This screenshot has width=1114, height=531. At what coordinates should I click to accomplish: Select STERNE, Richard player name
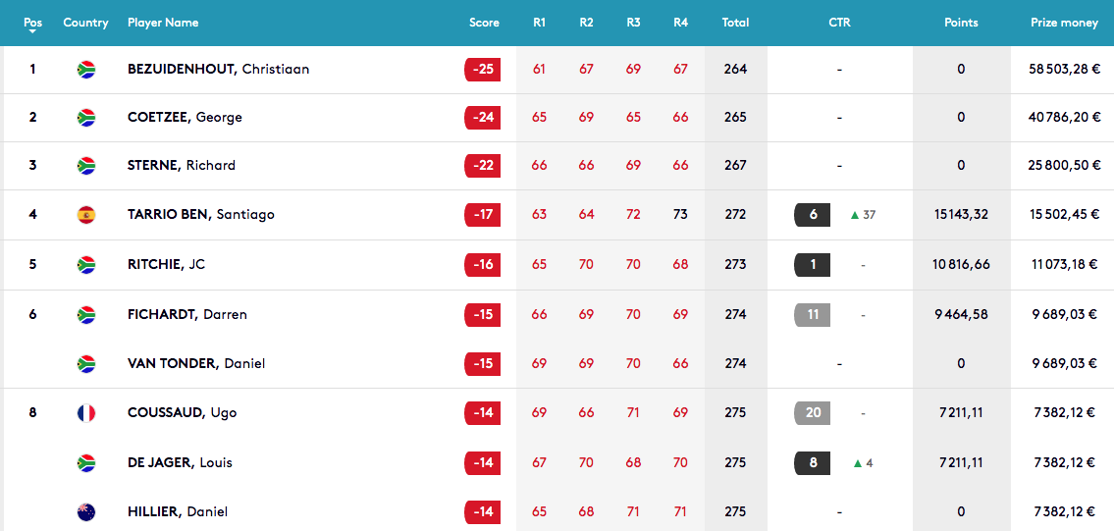[182, 165]
